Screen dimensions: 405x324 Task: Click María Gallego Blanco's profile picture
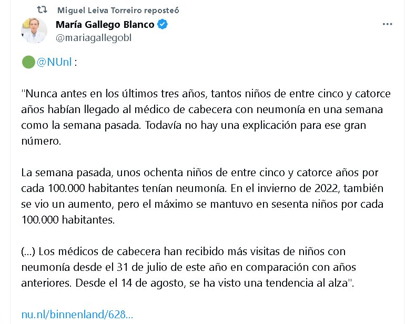(x=34, y=31)
